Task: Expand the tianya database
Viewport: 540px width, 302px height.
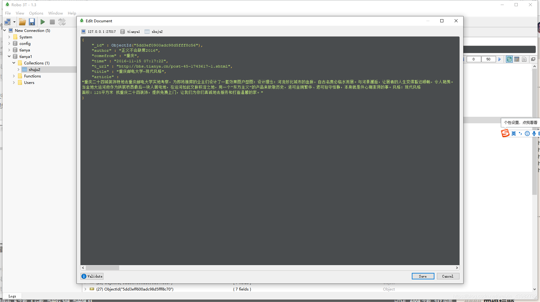Action: [x=9, y=50]
